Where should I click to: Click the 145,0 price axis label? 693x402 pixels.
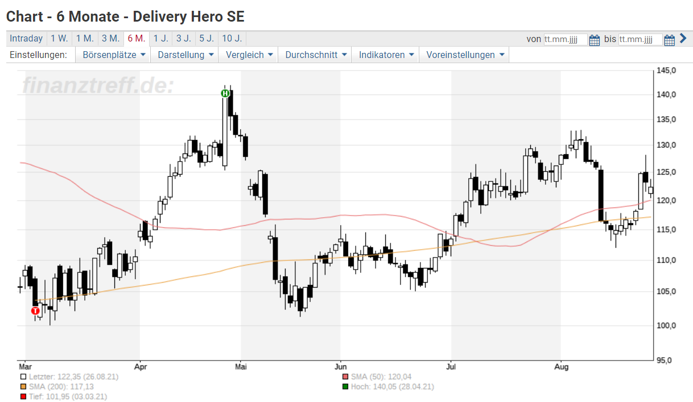(667, 71)
